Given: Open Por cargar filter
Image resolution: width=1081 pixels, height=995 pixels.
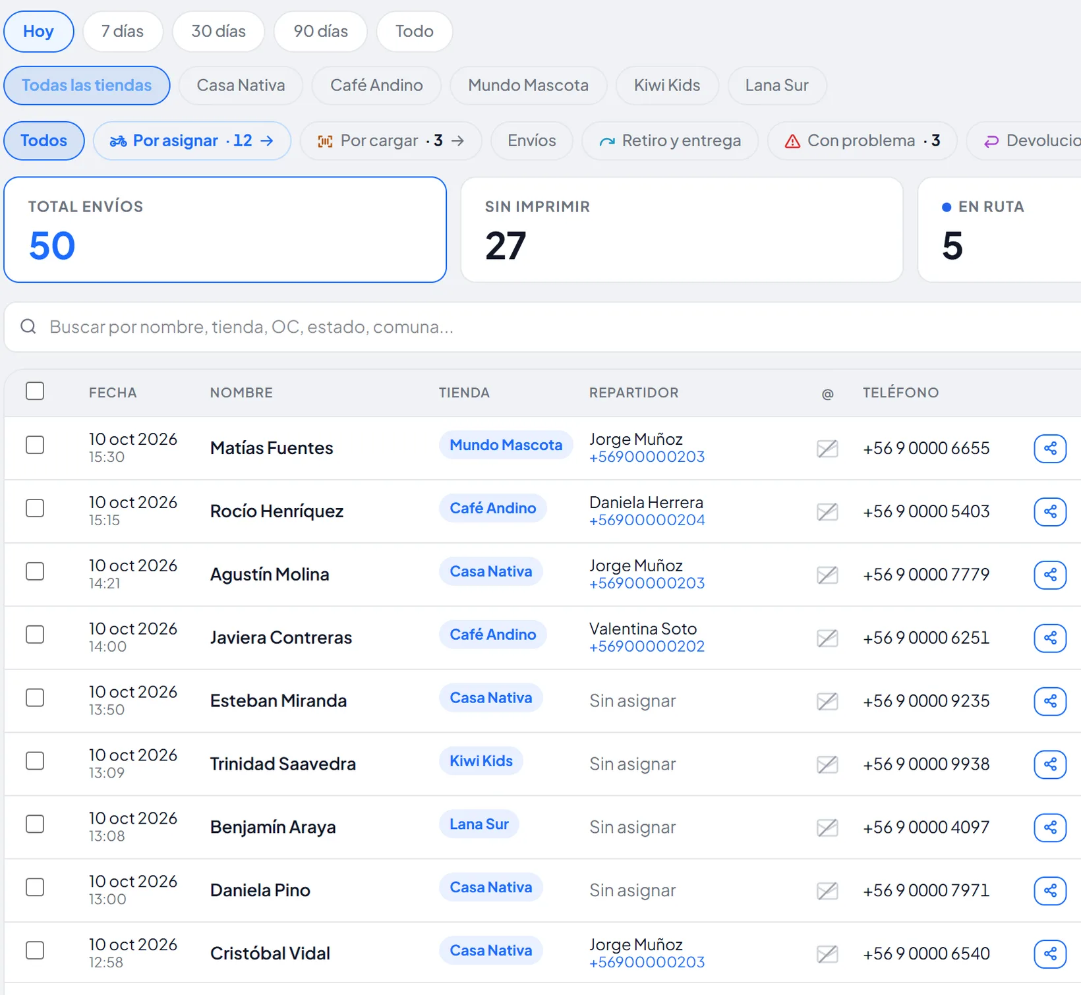Looking at the screenshot, I should (x=391, y=141).
